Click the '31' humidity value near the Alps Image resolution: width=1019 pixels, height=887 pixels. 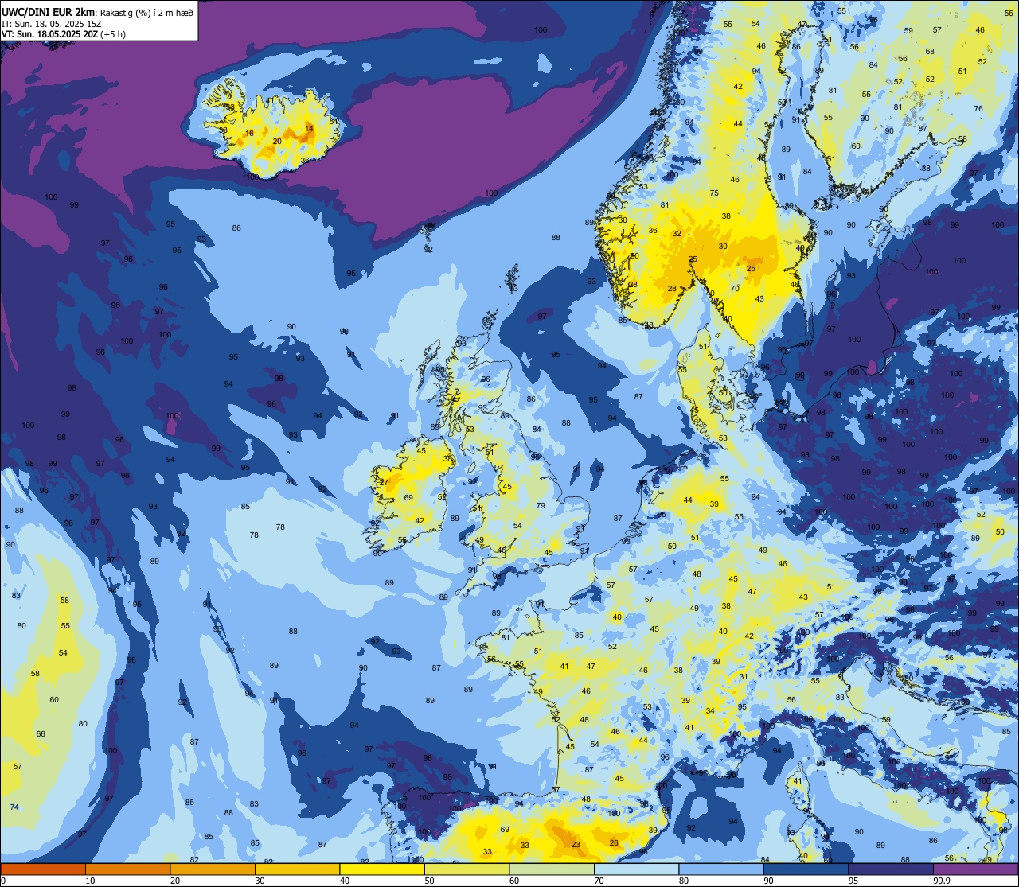click(743, 677)
